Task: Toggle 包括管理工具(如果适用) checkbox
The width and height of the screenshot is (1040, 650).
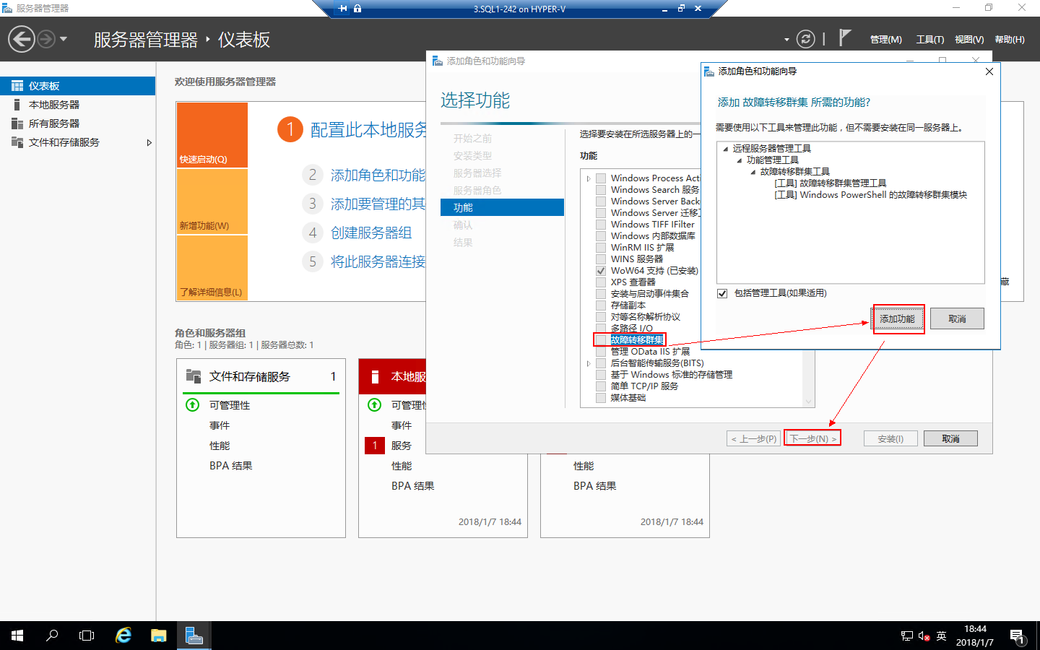Action: tap(722, 293)
